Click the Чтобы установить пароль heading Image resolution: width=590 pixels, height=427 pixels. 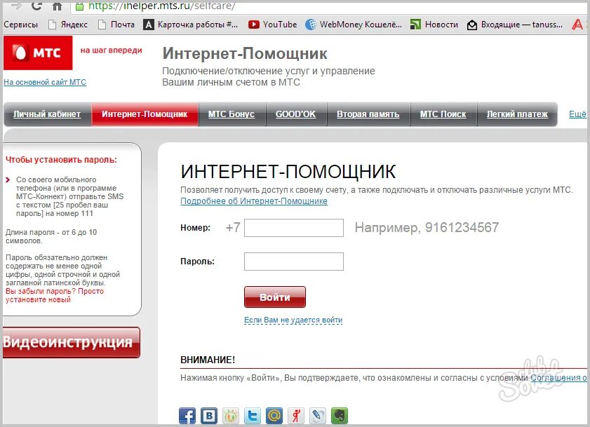pos(61,160)
